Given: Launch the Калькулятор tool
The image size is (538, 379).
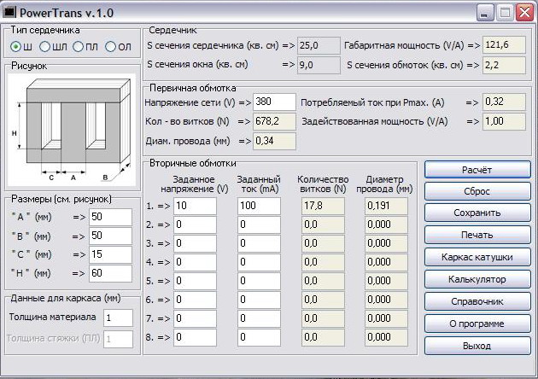Looking at the screenshot, I should pyautogui.click(x=477, y=279).
